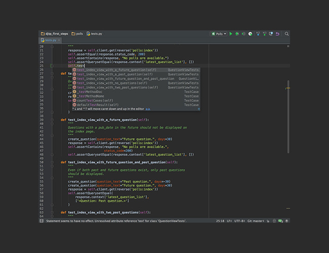329x253 pixels.
Task: Click the editor vertical scrollbar thumb
Action: pos(289,117)
